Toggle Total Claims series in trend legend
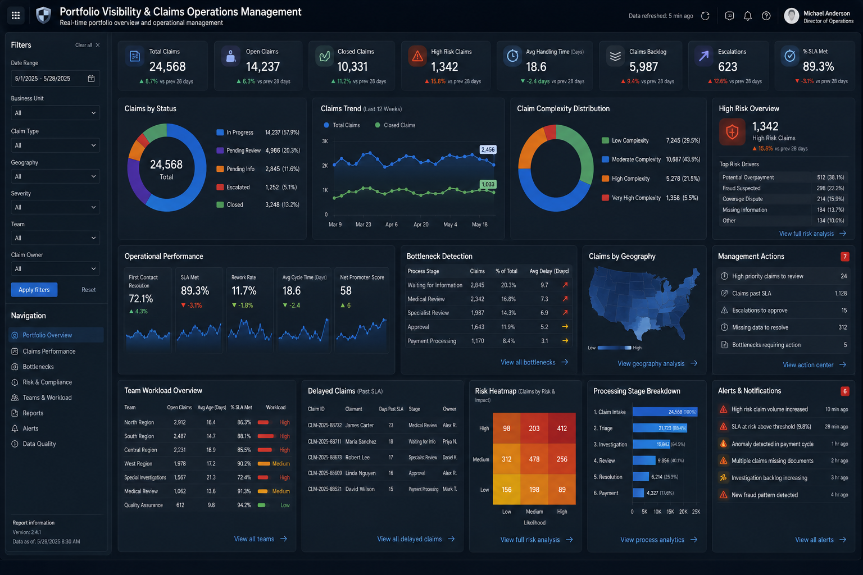The height and width of the screenshot is (575, 863). coord(342,125)
